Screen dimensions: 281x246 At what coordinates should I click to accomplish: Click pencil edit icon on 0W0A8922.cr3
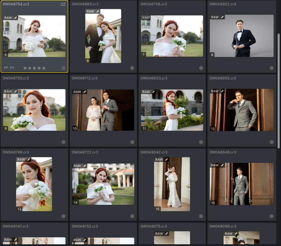(222, 17)
